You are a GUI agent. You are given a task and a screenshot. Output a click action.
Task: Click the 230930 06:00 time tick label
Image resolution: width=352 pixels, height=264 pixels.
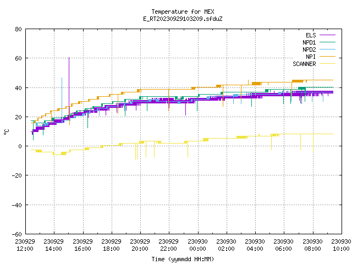click(x=284, y=245)
